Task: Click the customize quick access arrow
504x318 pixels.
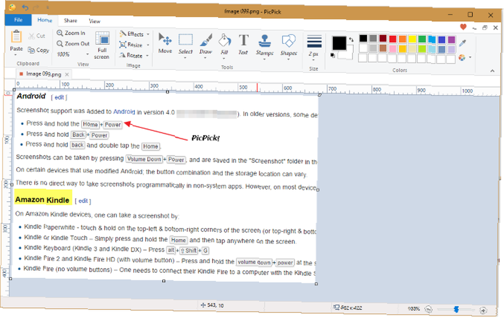Action: 47,8
